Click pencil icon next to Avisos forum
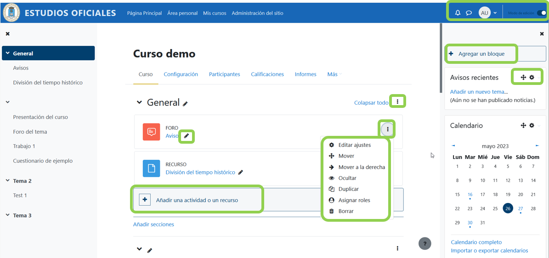The width and height of the screenshot is (549, 258). 187,136
